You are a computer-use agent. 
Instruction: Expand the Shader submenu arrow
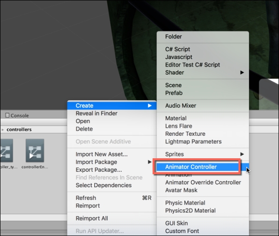click(242, 73)
